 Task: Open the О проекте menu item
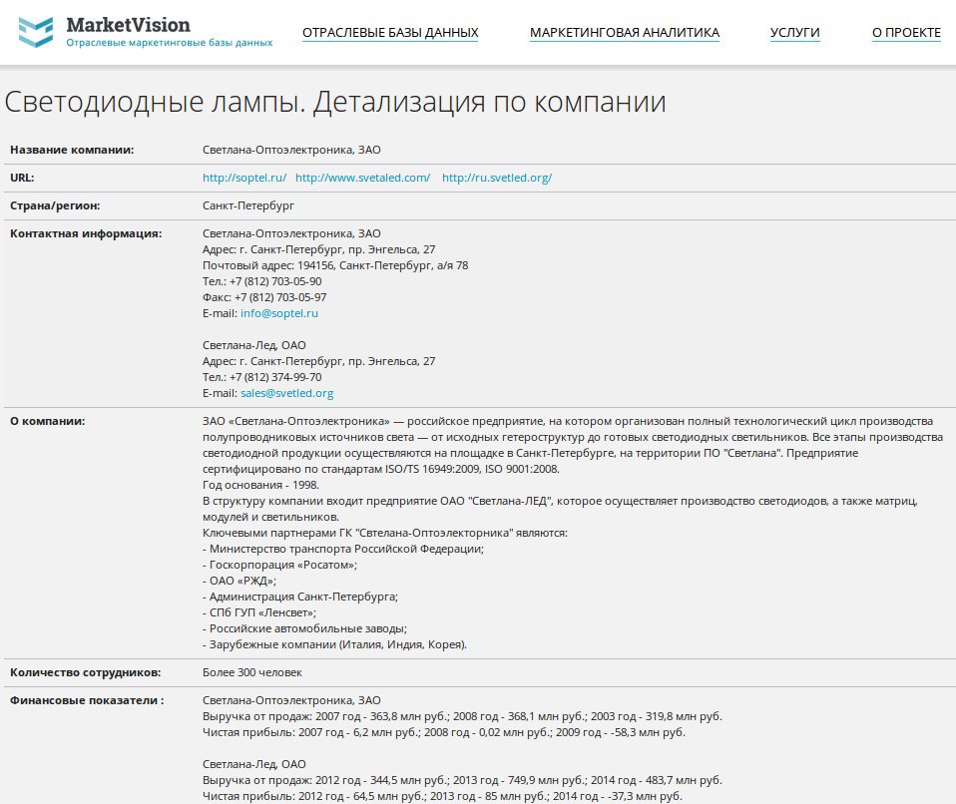[x=907, y=32]
